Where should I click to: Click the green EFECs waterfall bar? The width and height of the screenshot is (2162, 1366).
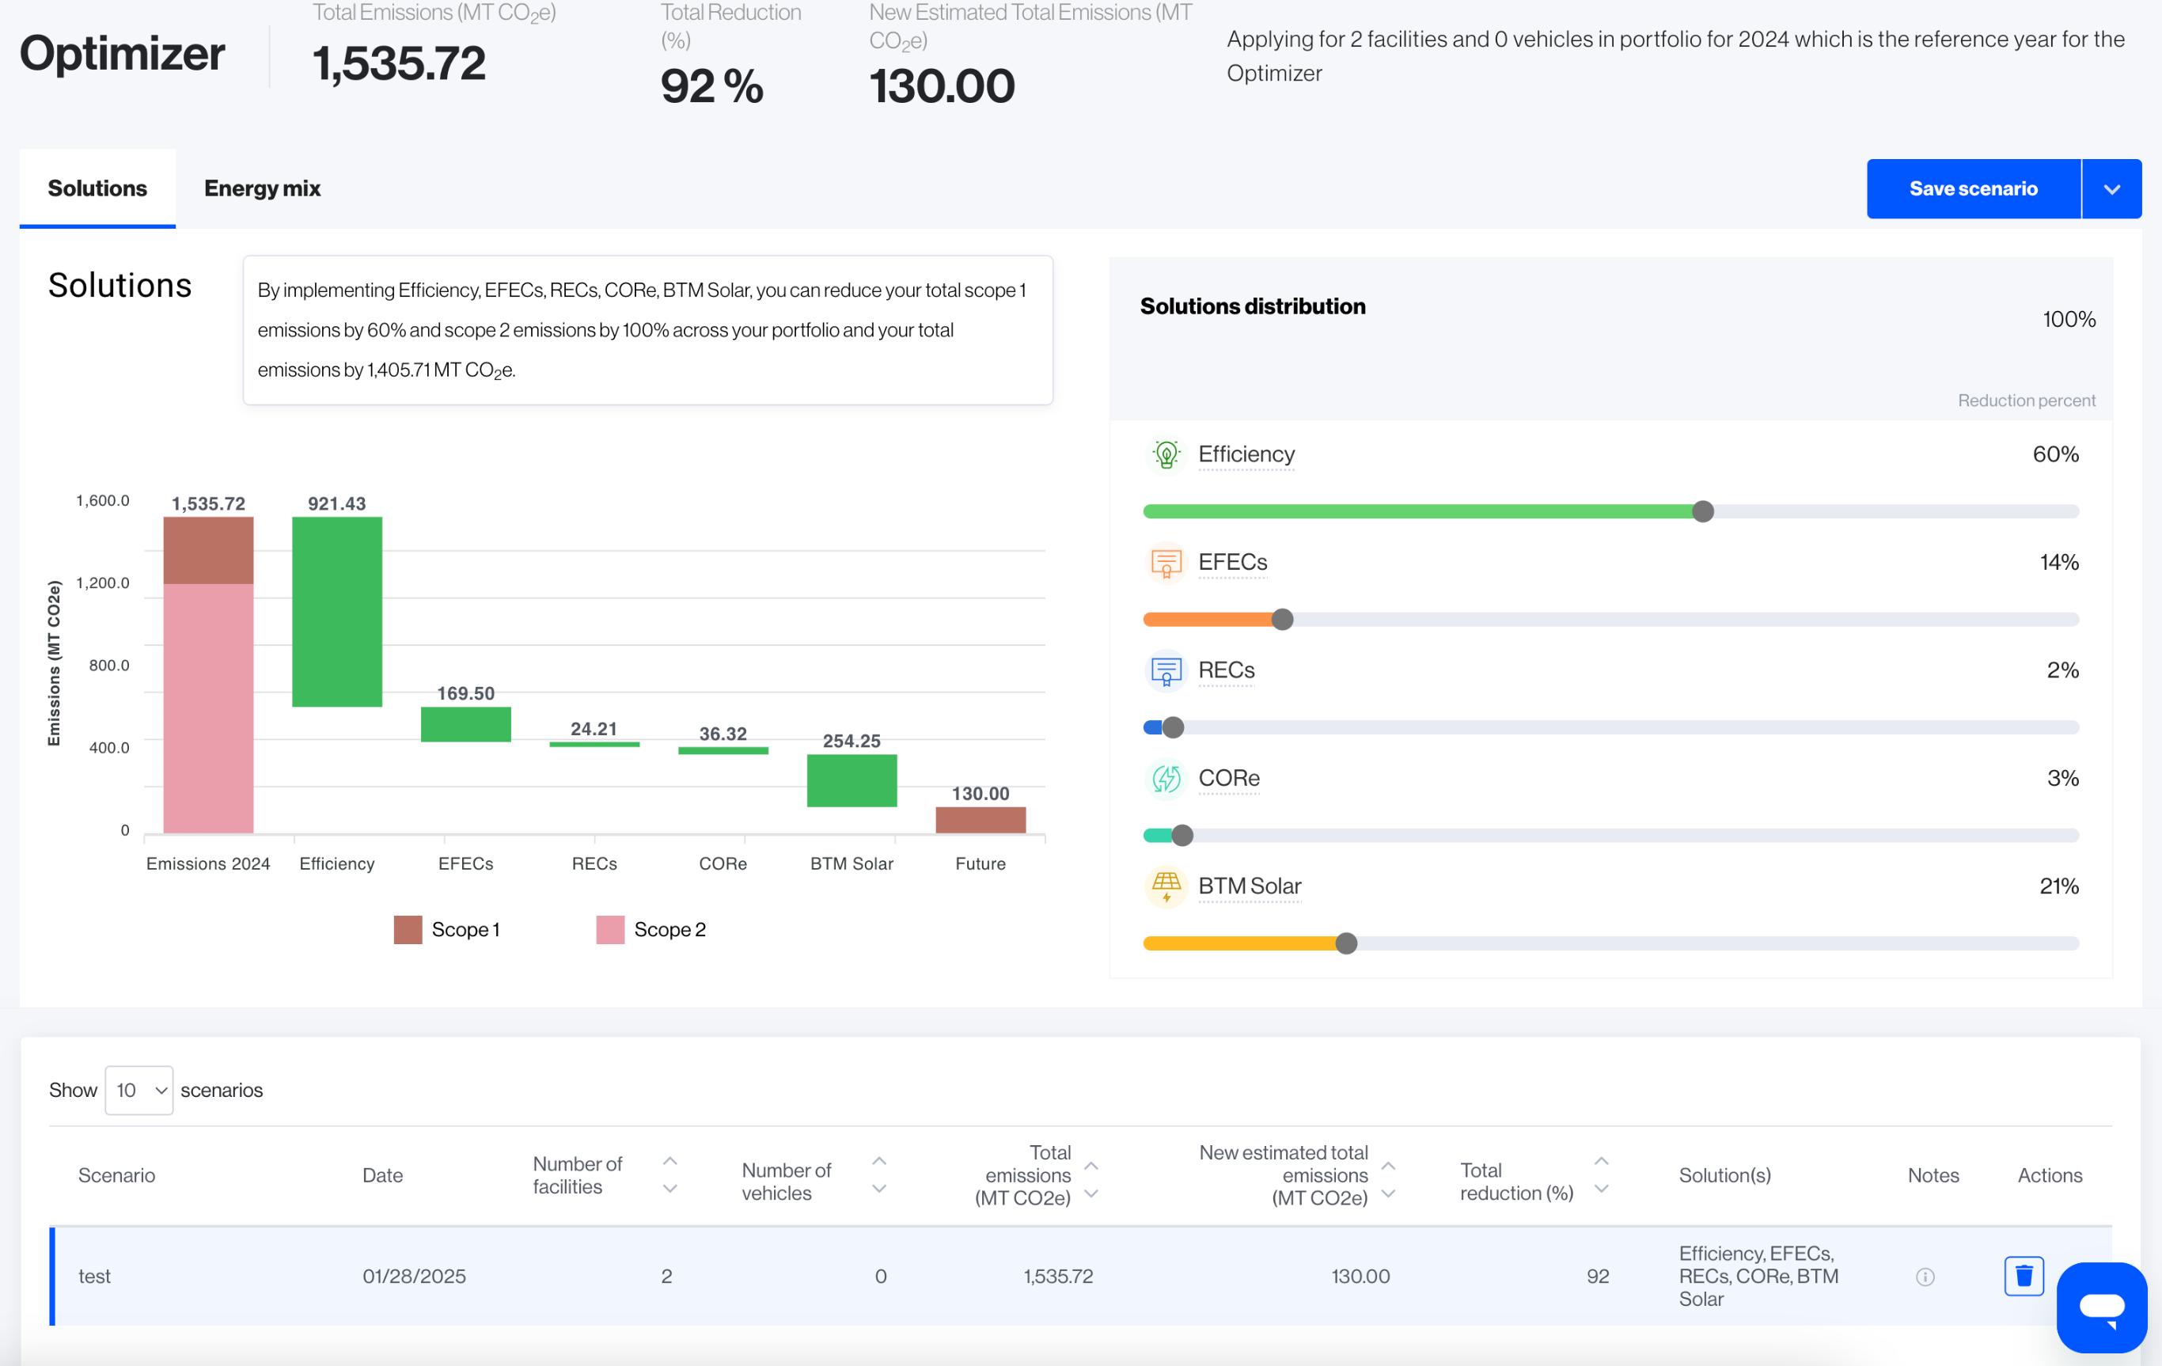[x=466, y=725]
